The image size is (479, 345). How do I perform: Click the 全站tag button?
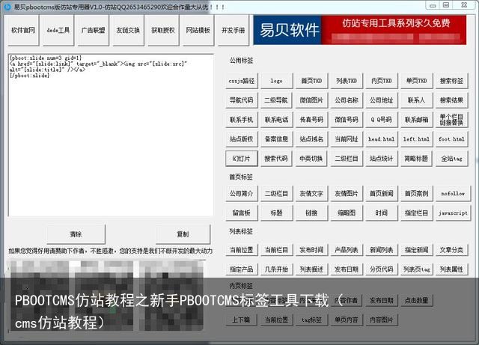pos(451,159)
